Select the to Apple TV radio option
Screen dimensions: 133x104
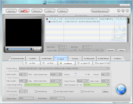78,63
